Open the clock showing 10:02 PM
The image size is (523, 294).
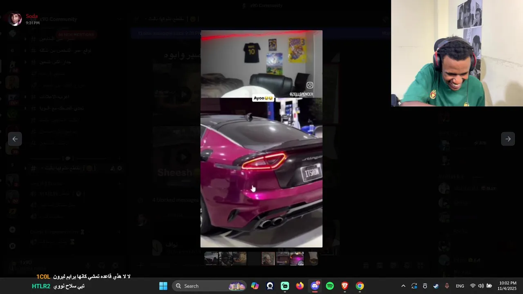[507, 286]
